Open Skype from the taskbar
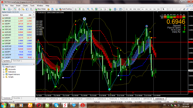Screen dimensions: 193x108 (x=56, y=105)
